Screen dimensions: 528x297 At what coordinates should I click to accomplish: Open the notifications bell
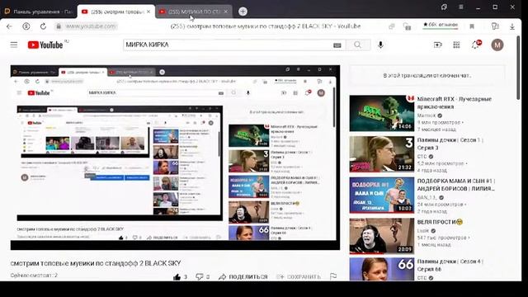[476, 45]
